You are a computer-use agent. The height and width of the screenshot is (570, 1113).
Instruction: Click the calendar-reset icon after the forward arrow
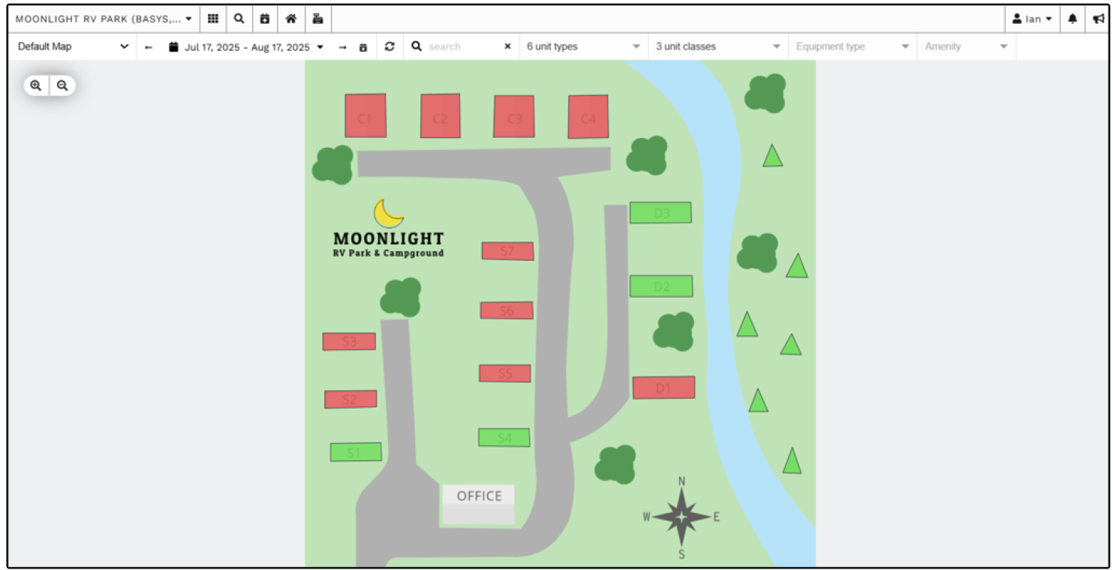click(x=362, y=46)
